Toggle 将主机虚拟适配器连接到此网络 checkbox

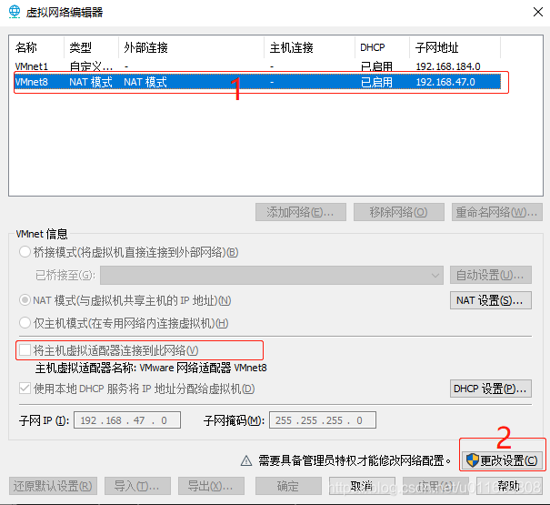click(x=25, y=350)
